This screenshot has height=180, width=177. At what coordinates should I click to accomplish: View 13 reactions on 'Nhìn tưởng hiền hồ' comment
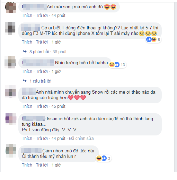pyautogui.click(x=117, y=65)
